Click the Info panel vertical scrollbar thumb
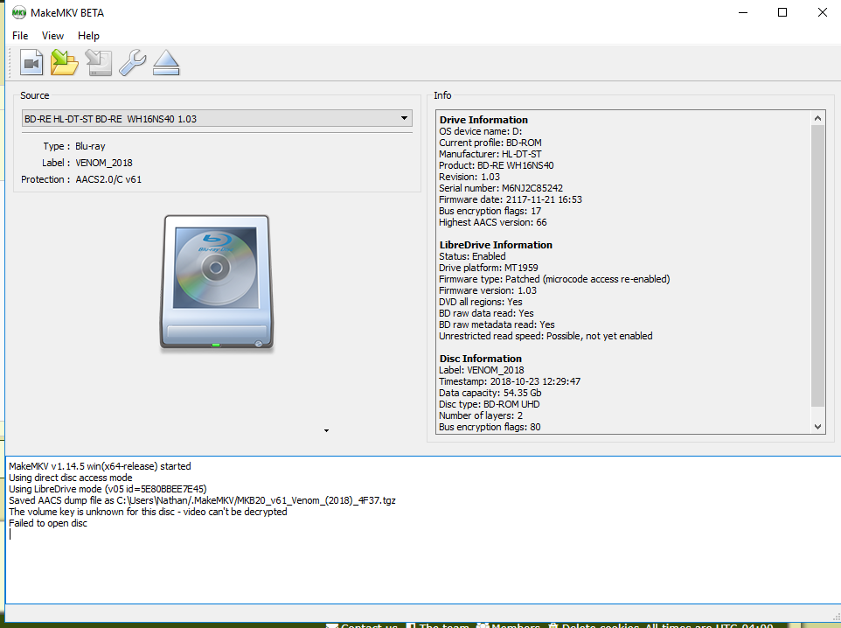 click(818, 262)
